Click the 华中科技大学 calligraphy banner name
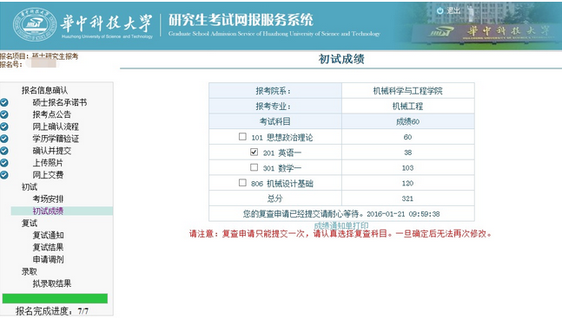Viewport: 562px width, 318px height. pyautogui.click(x=107, y=23)
